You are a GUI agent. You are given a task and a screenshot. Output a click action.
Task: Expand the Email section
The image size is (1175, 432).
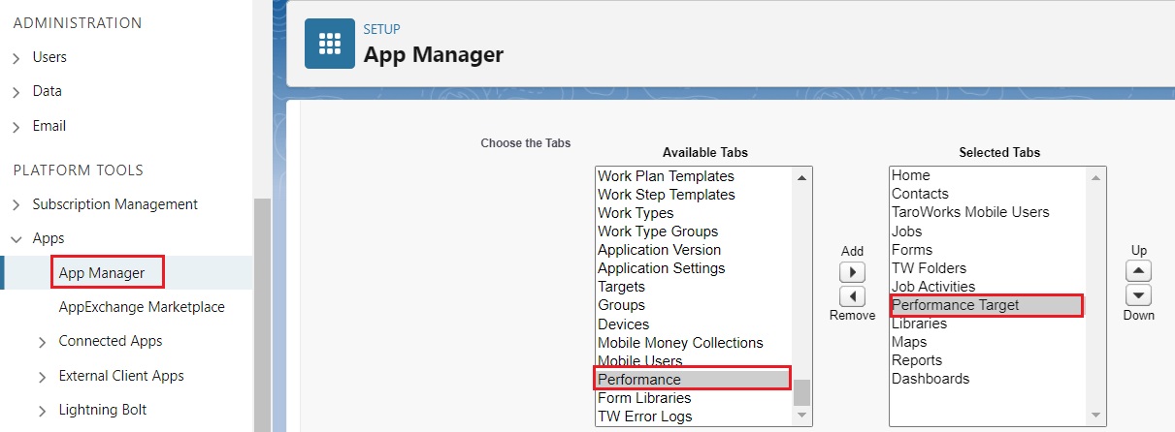pos(16,127)
